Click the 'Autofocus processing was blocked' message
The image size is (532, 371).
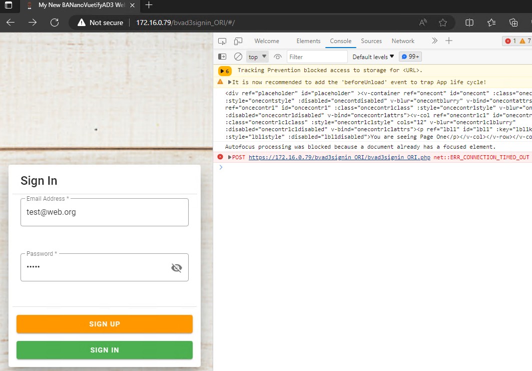[360, 147]
